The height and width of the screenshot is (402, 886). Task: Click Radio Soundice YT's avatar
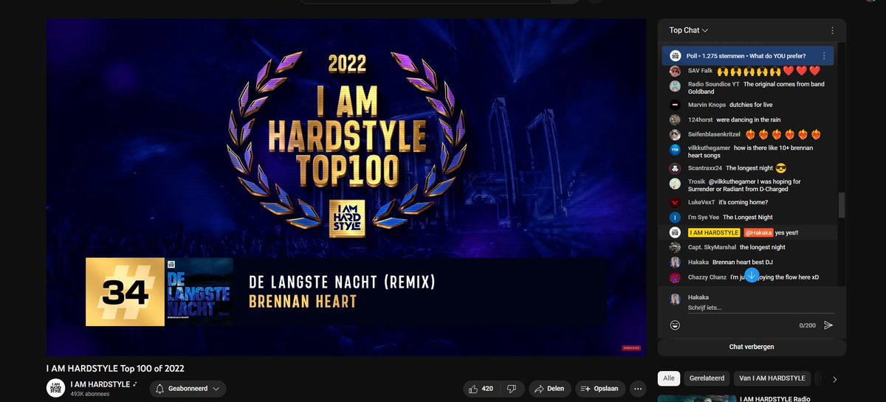pyautogui.click(x=675, y=86)
